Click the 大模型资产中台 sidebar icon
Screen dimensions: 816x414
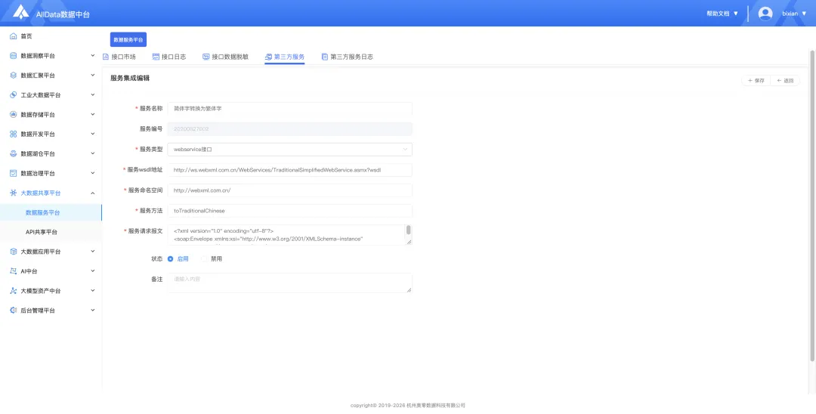tap(14, 291)
